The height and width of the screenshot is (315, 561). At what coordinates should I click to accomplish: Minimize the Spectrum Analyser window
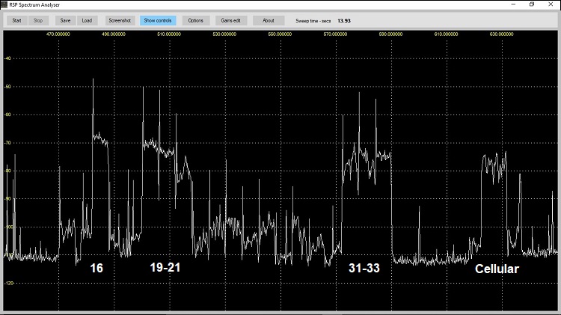[x=510, y=4]
